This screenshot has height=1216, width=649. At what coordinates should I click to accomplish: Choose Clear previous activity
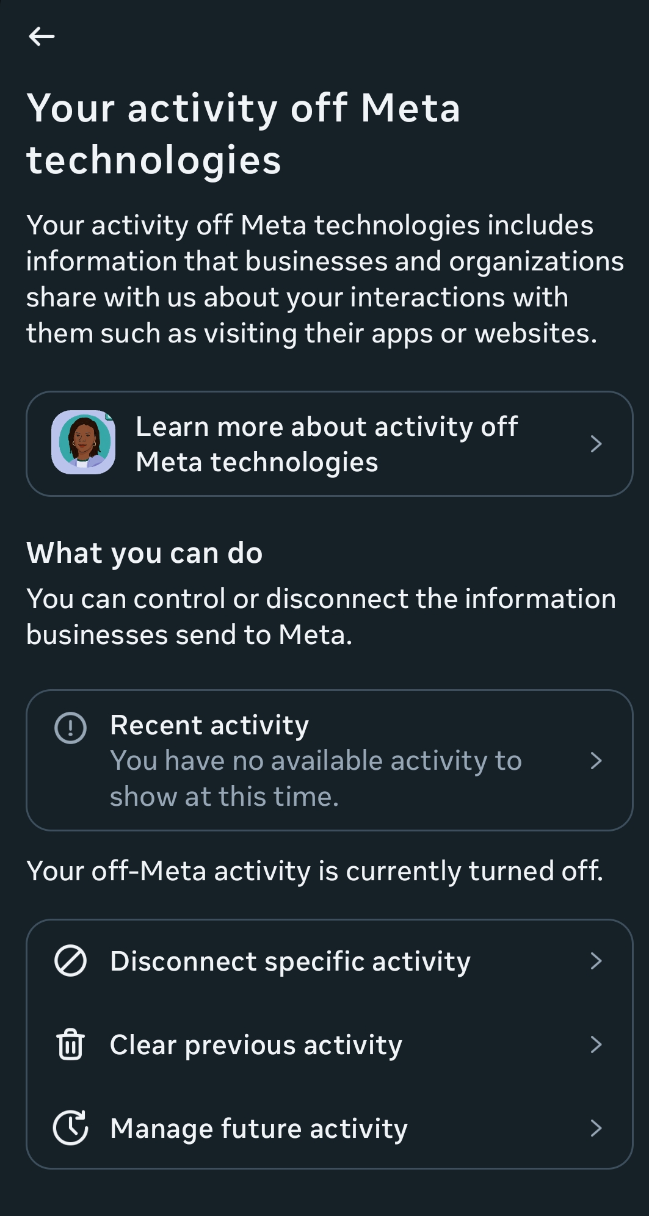[256, 1044]
